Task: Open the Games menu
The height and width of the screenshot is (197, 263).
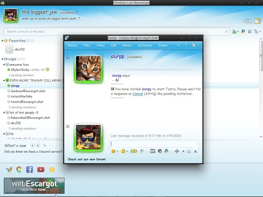Action: coord(127,45)
